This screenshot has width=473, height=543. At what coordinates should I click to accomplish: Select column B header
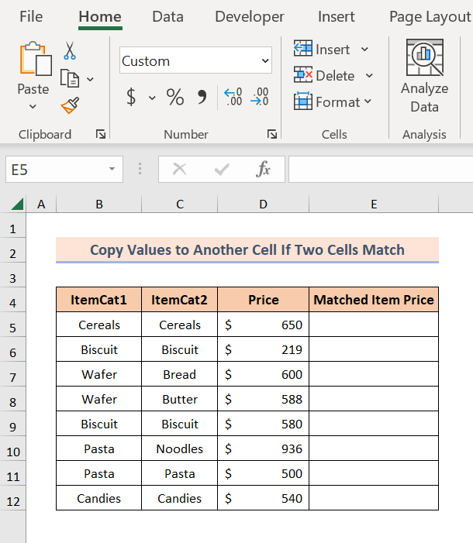click(x=98, y=204)
